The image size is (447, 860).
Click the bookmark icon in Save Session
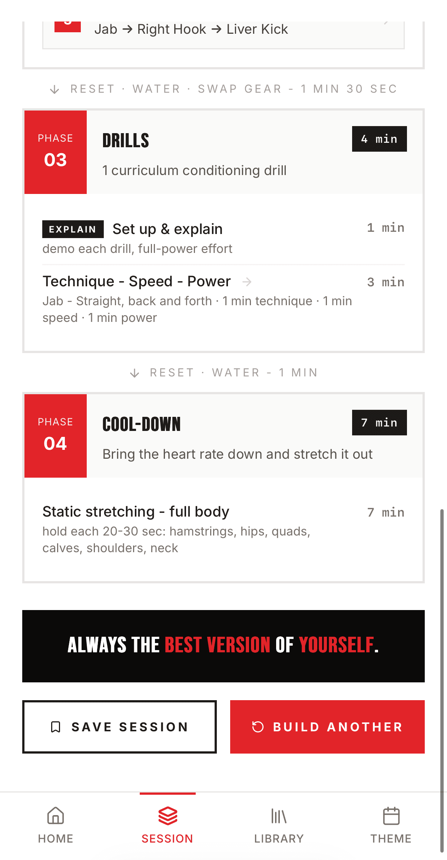tap(56, 727)
